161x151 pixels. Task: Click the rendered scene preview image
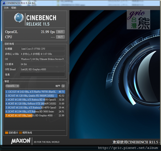pyautogui.click(x=115, y=74)
